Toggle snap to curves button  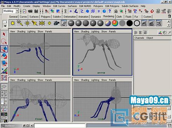(135, 11)
